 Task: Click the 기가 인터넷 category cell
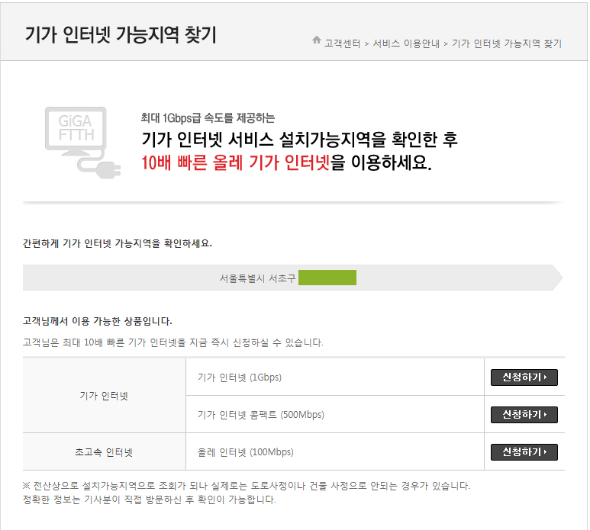(105, 396)
